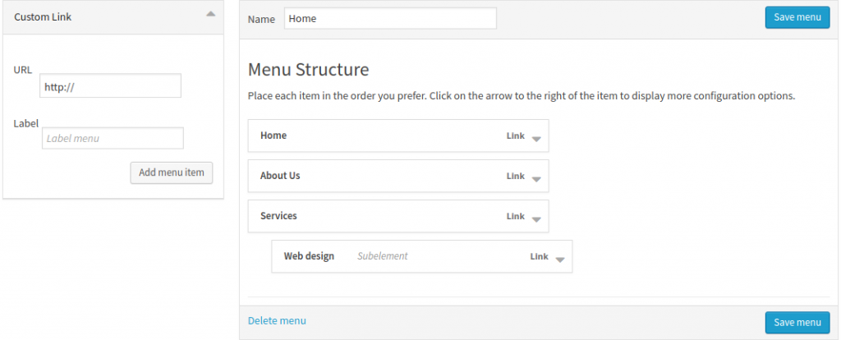This screenshot has height=340, width=841.
Task: Collapse the Custom Link panel arrow
Action: [x=211, y=15]
